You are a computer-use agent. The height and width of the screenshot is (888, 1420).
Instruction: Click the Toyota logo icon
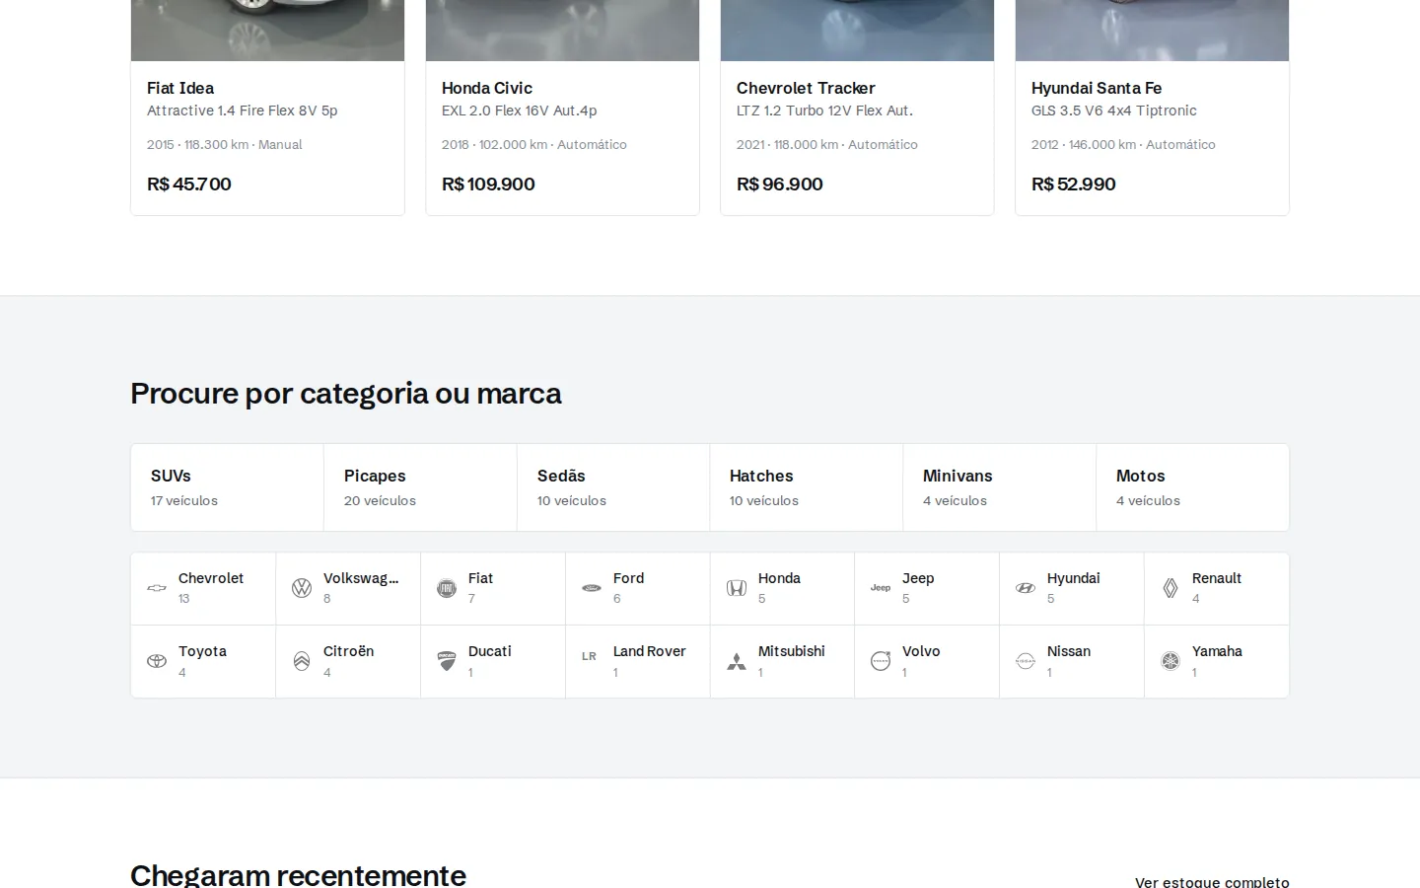[x=157, y=661]
